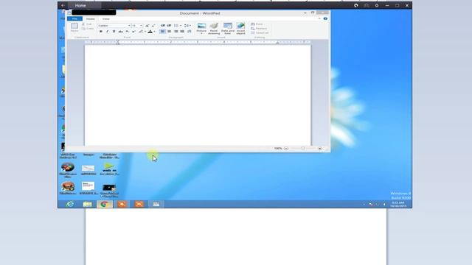Open the bullet list style dropdown

pyautogui.click(x=181, y=26)
